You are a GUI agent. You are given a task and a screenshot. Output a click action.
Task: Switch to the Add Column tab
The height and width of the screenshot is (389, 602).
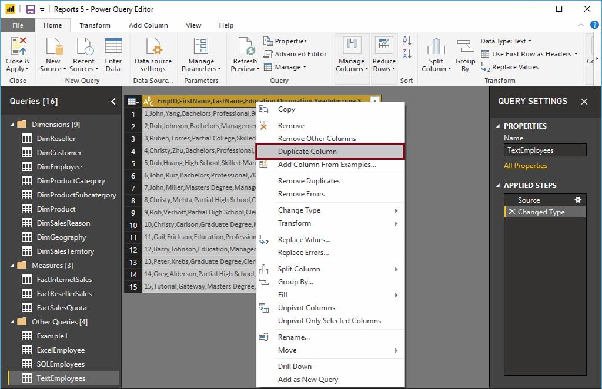pyautogui.click(x=148, y=25)
